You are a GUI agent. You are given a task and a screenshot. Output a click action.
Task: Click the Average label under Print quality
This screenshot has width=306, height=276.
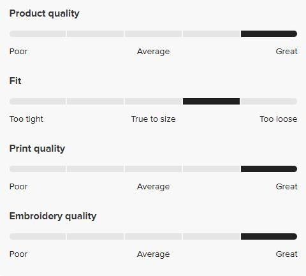[x=153, y=187]
